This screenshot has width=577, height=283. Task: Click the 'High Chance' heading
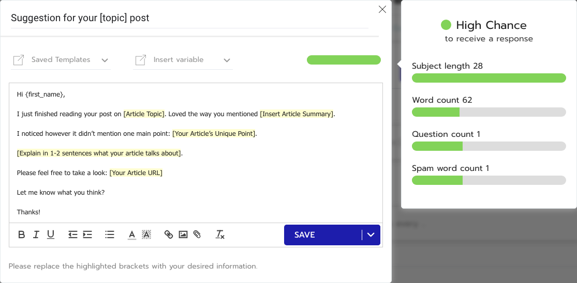pos(491,25)
